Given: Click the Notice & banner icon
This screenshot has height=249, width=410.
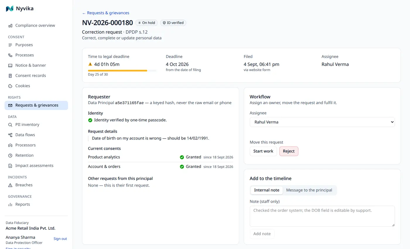Looking at the screenshot, I should [10, 65].
